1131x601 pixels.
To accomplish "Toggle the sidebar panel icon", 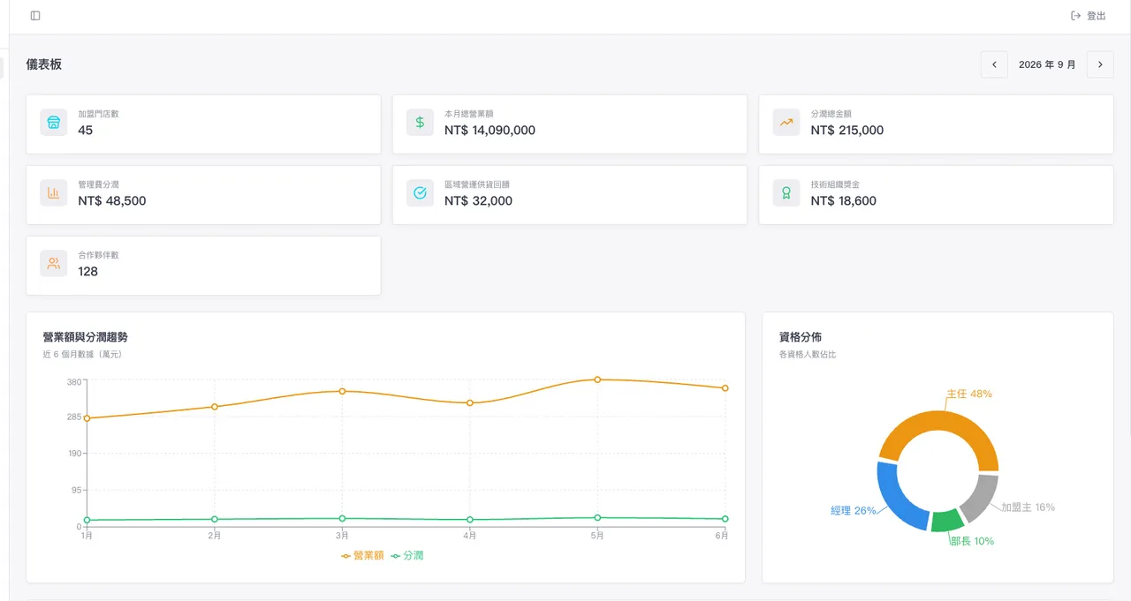I will pos(35,16).
